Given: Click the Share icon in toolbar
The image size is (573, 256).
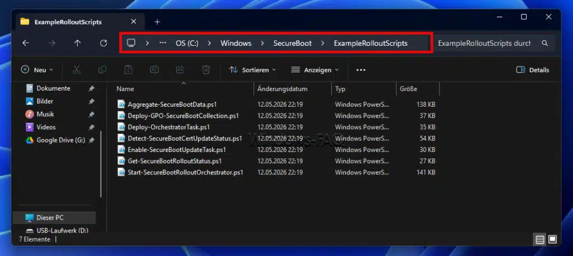Looking at the screenshot, I should coord(180,70).
